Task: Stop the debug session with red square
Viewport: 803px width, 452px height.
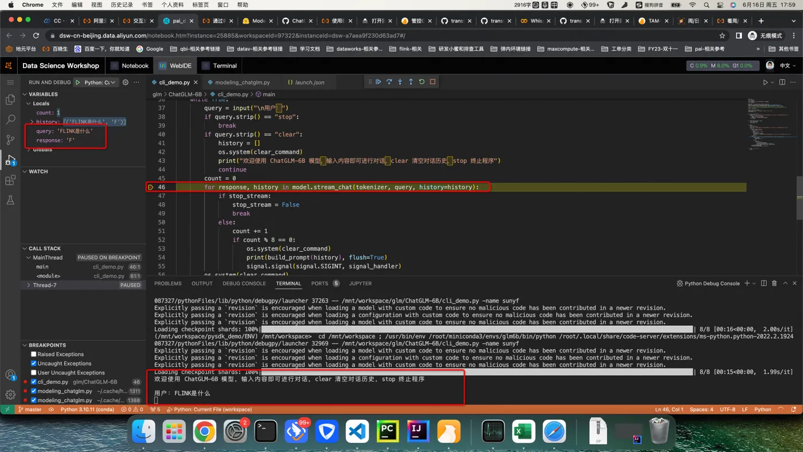Action: click(x=432, y=82)
